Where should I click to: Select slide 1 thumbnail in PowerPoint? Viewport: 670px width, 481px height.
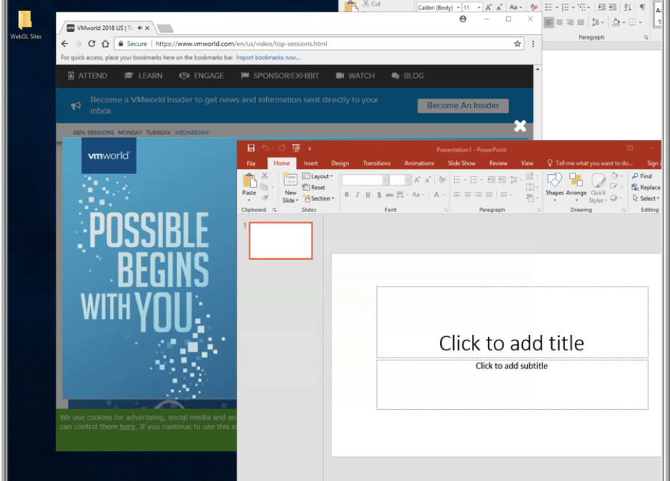(x=281, y=241)
